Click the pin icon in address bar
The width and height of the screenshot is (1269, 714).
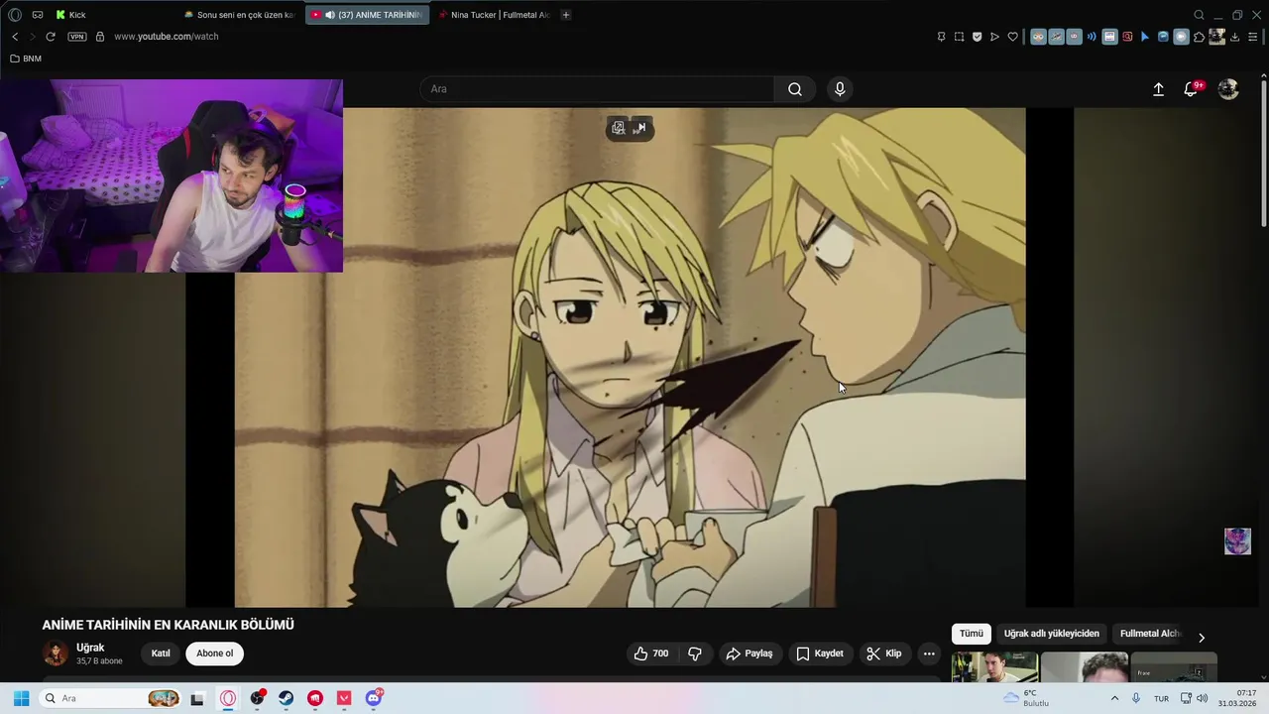(941, 37)
